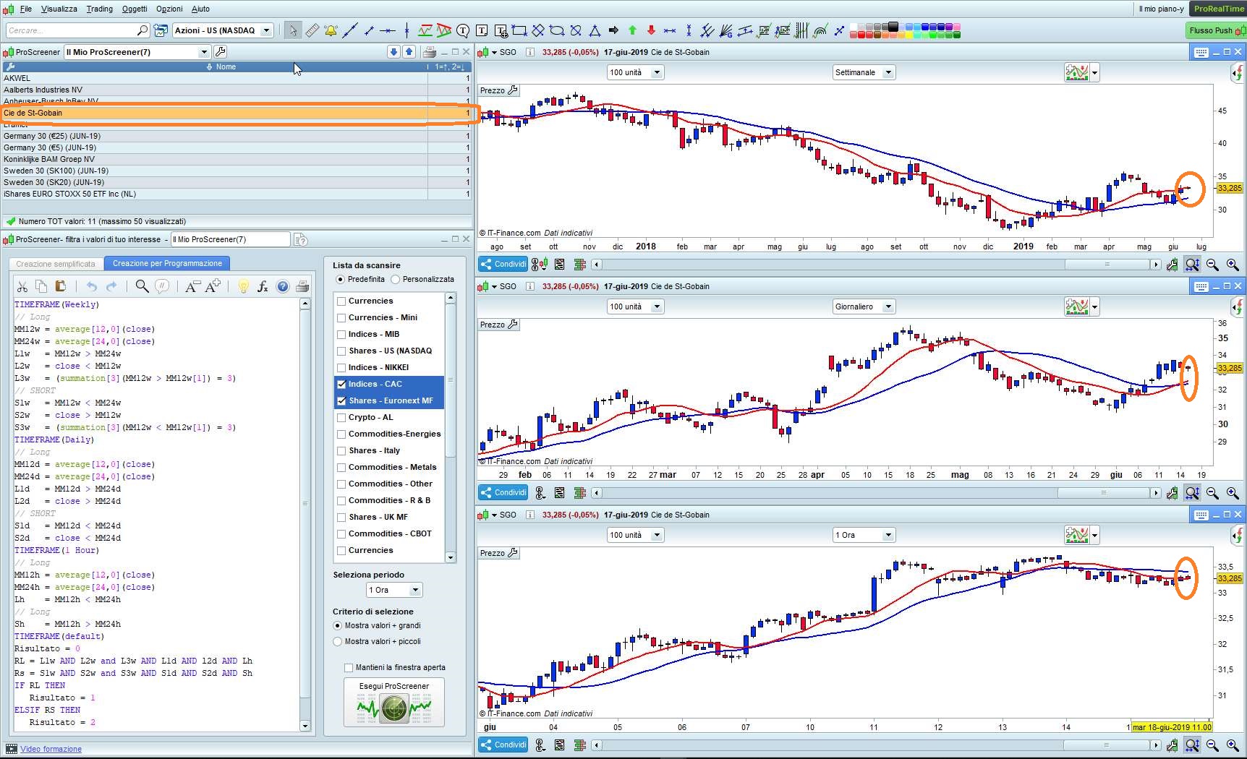Open the Trading menu
1247x759 pixels.
[100, 9]
